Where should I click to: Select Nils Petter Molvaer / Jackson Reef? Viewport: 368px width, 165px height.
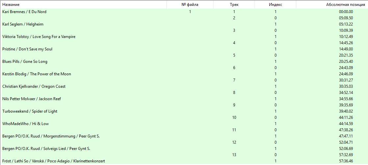[184, 99]
